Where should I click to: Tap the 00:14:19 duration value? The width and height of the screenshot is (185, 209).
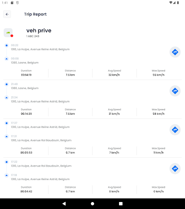pyautogui.click(x=26, y=75)
